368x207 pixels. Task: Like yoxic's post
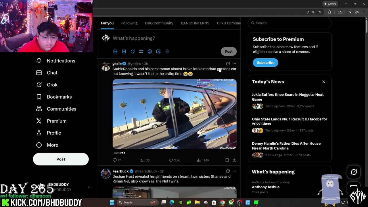174,160
